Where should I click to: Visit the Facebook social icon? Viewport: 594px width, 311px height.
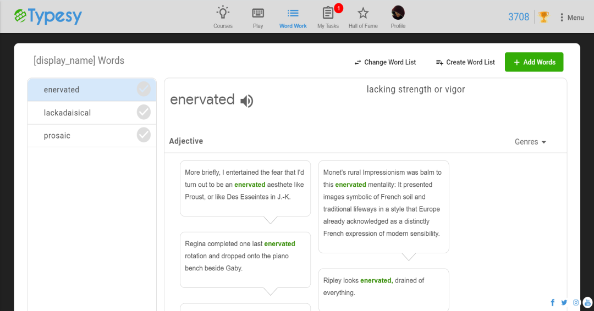click(x=553, y=302)
